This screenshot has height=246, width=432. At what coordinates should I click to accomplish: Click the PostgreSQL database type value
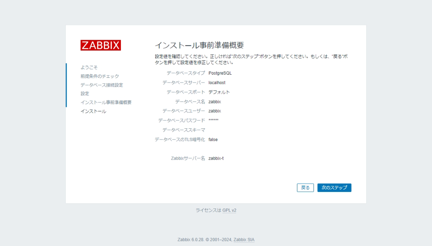pyautogui.click(x=220, y=73)
